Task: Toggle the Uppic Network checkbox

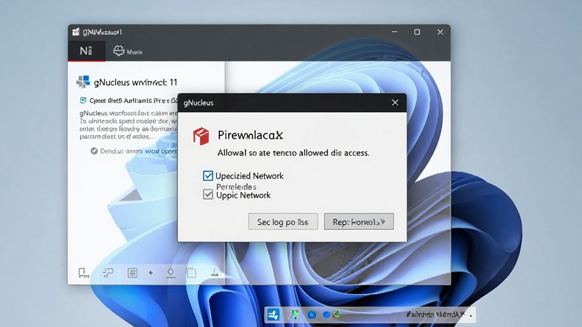Action: click(x=208, y=194)
